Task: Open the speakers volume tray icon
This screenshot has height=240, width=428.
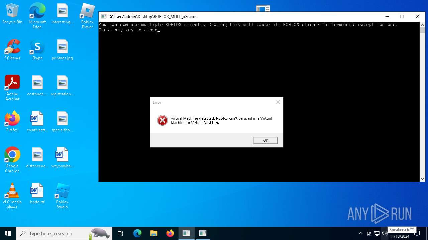Action: tap(385, 234)
